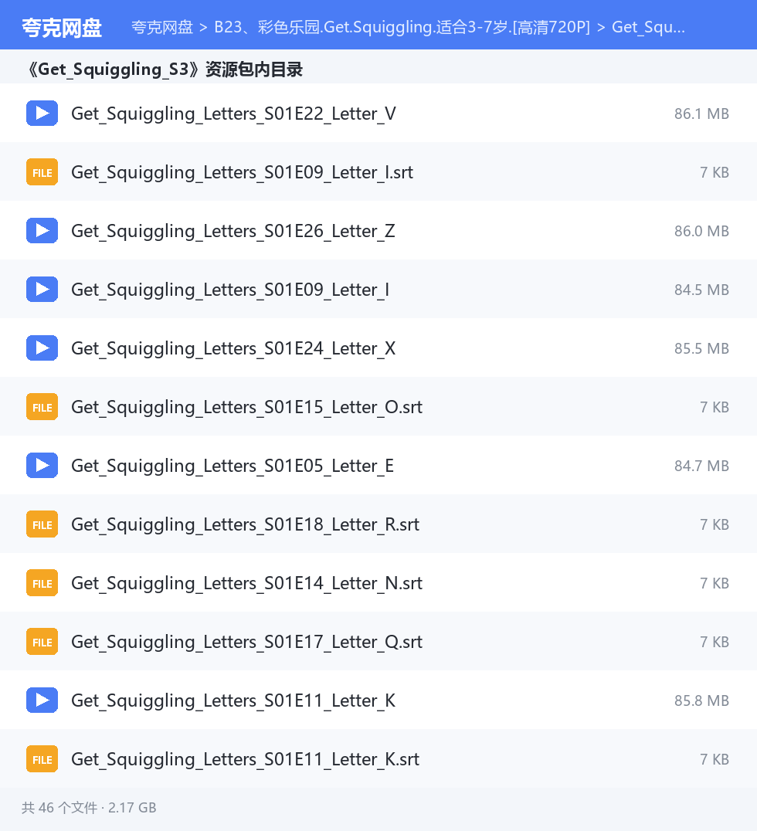Click the FILE icon for Letter_Q.srt
Screen dimensions: 757x831
(42, 641)
